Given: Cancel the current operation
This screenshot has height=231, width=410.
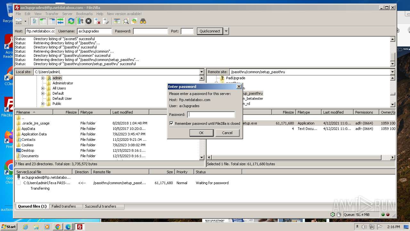Looking at the screenshot, I should pos(89,21).
